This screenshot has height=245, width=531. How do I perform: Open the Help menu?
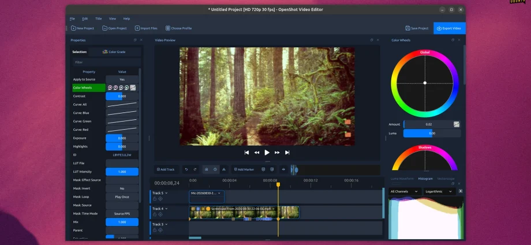(126, 18)
